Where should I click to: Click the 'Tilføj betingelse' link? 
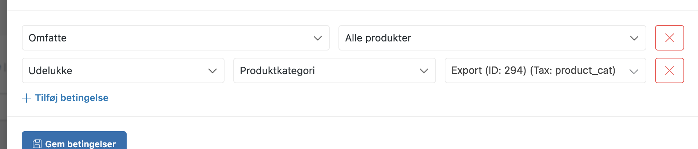coord(72,98)
